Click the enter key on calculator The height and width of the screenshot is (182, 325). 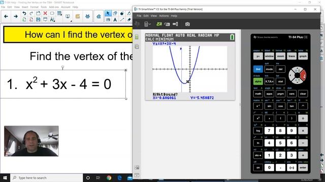point(303,167)
